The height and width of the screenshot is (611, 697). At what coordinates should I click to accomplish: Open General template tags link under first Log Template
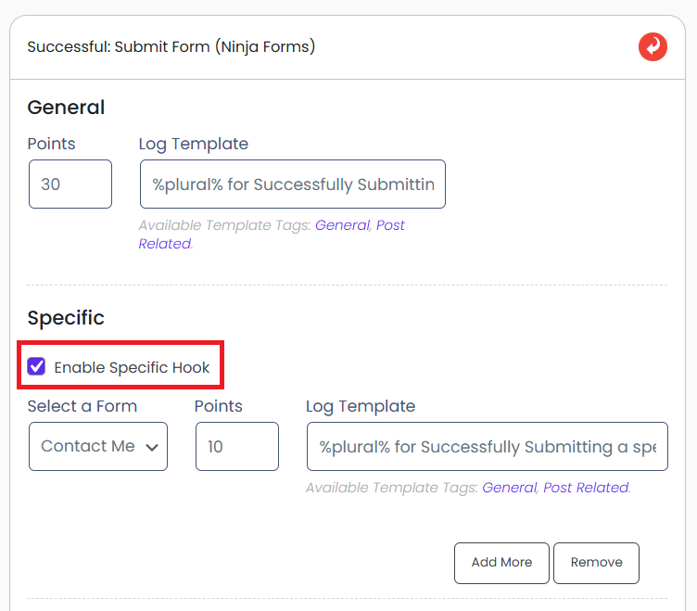pyautogui.click(x=342, y=225)
